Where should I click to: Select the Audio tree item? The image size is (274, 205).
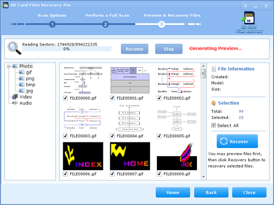pos(26,103)
